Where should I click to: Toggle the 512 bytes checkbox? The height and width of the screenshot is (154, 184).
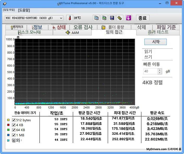[x=14, y=120]
